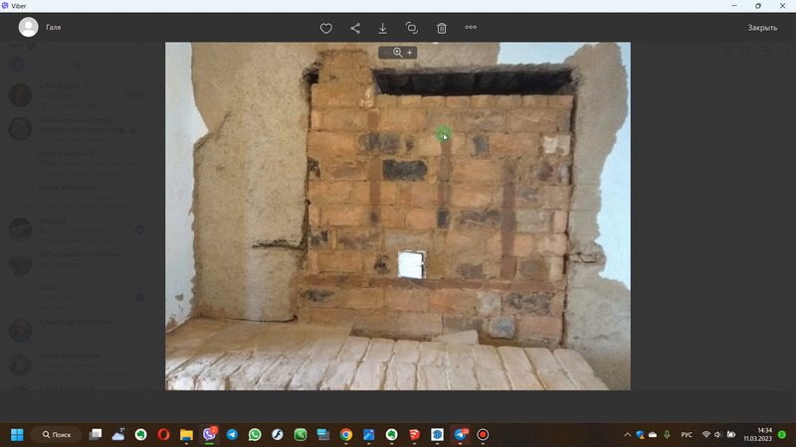Click the brick stove photo
This screenshot has height=447, width=796.
[x=397, y=216]
